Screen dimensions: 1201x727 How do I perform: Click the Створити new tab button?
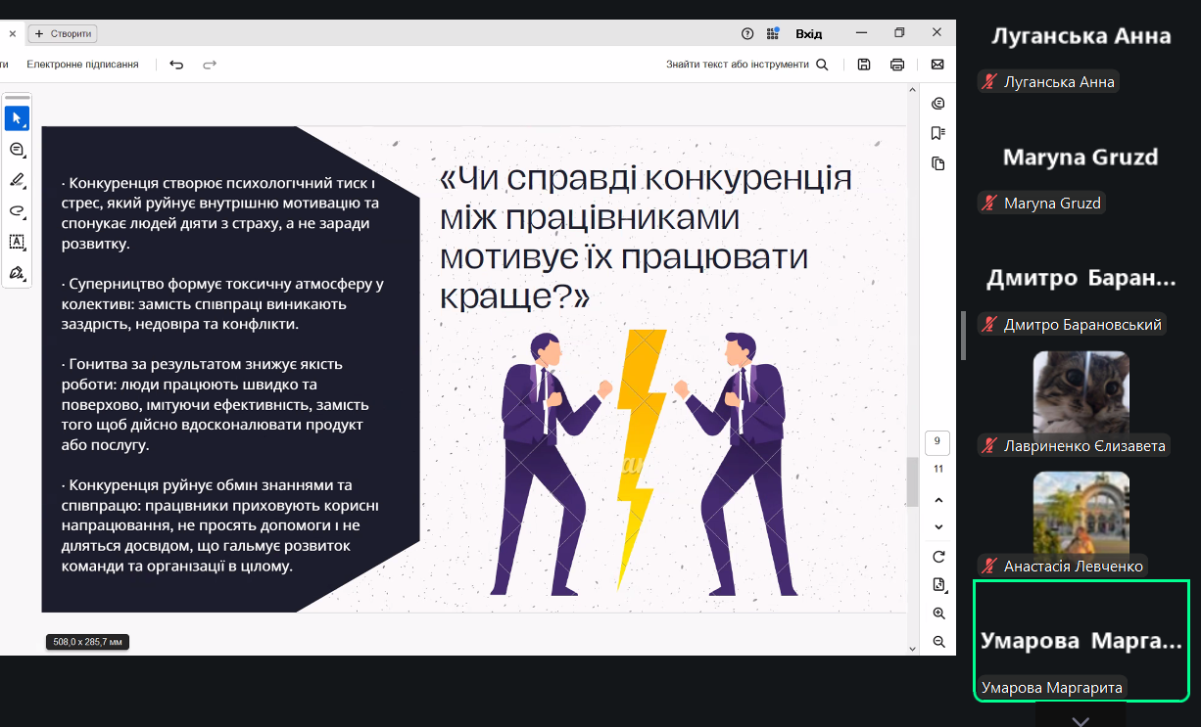pos(64,33)
